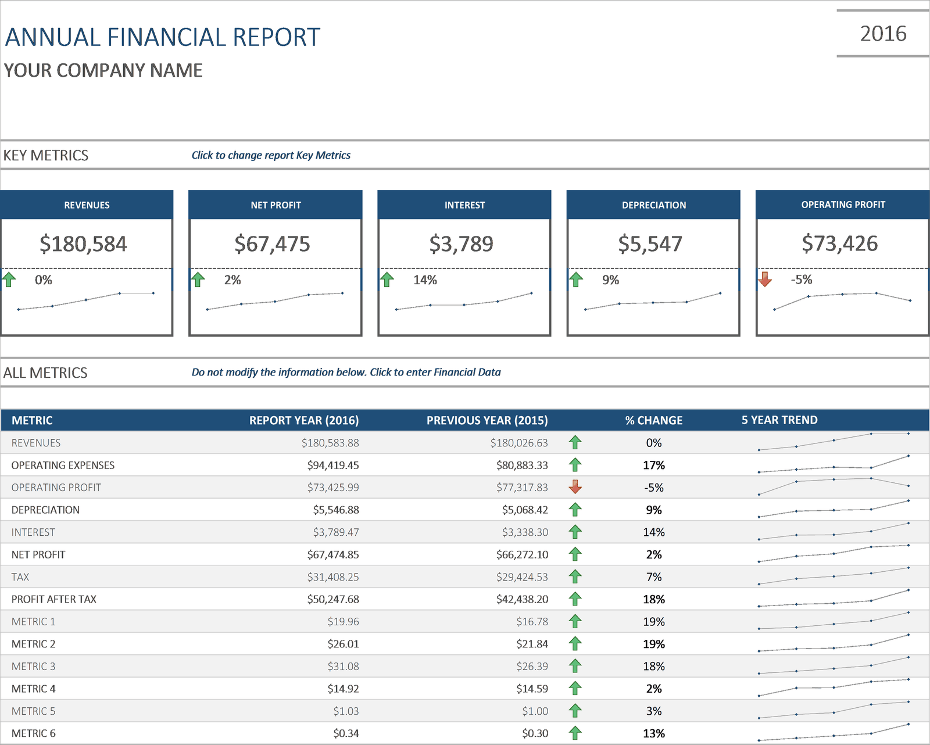Click the red down arrow in Operating Profit row
This screenshot has width=930, height=745.
click(x=575, y=487)
